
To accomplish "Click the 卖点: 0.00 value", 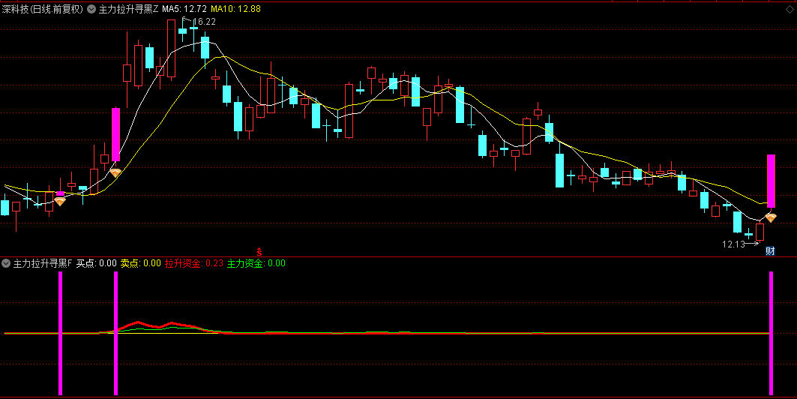I will tap(140, 263).
